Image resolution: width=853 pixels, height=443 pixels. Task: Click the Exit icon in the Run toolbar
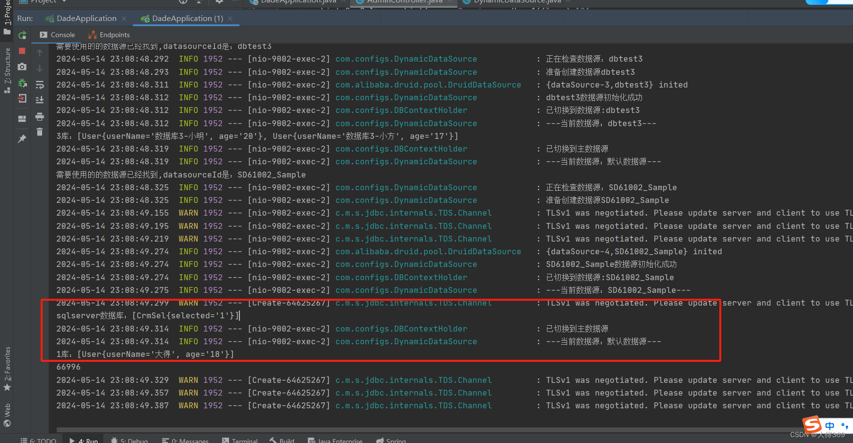[x=22, y=98]
